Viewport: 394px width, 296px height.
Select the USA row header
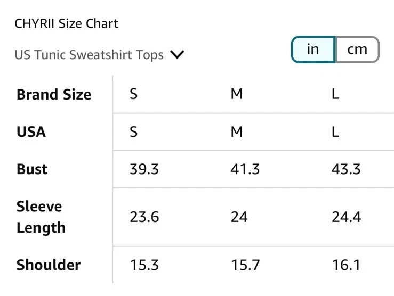(x=31, y=132)
